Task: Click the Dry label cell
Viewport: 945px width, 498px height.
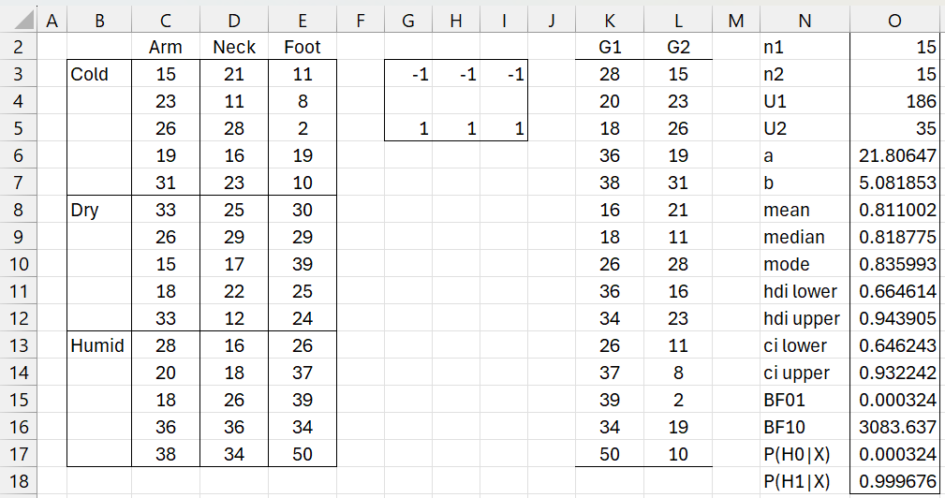Action: pyautogui.click(x=99, y=211)
